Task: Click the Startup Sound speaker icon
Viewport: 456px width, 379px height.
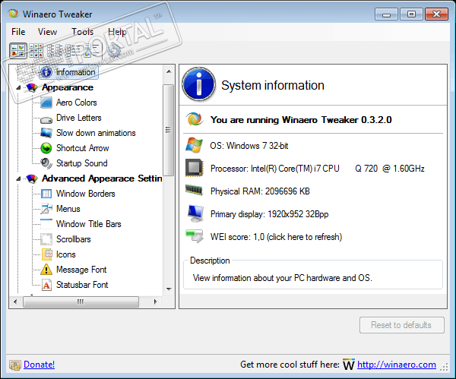Action: (46, 163)
